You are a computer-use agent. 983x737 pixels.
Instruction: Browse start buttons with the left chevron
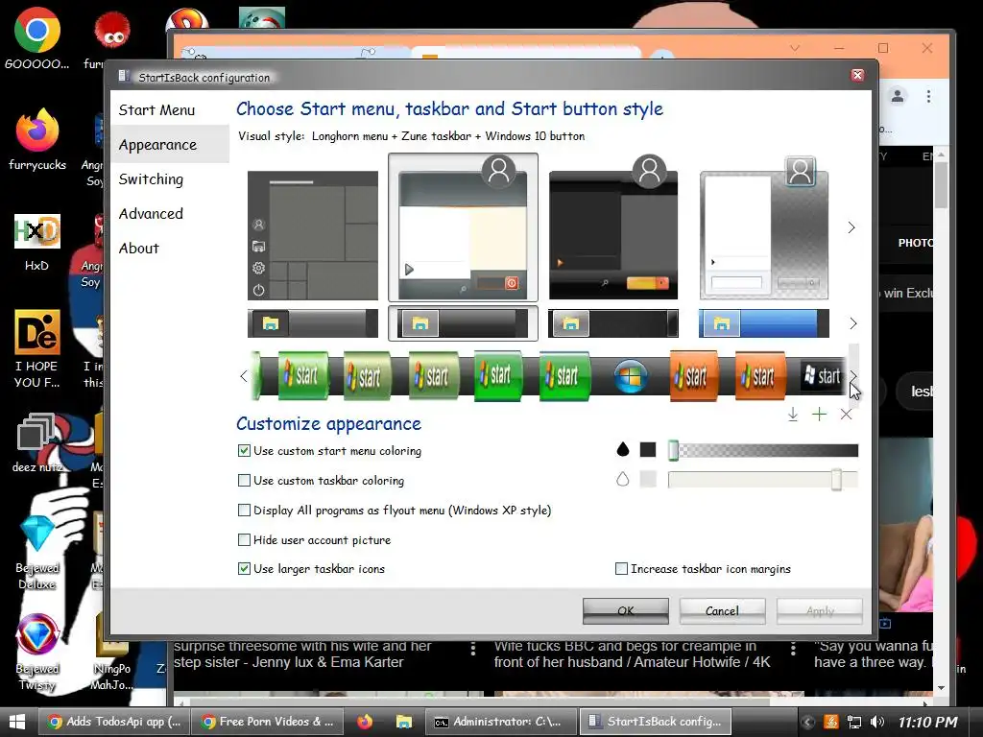point(244,376)
